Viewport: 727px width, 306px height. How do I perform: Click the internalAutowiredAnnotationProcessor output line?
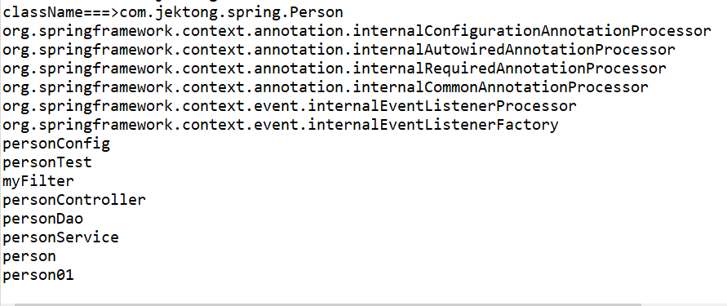339,50
